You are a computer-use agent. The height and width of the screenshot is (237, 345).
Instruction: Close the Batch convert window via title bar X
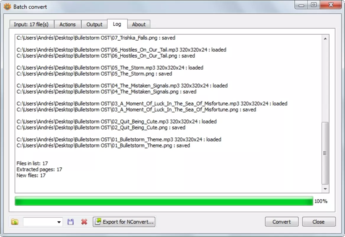coord(331,5)
